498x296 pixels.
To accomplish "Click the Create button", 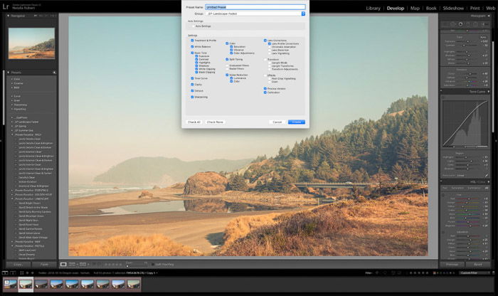I will (297, 122).
